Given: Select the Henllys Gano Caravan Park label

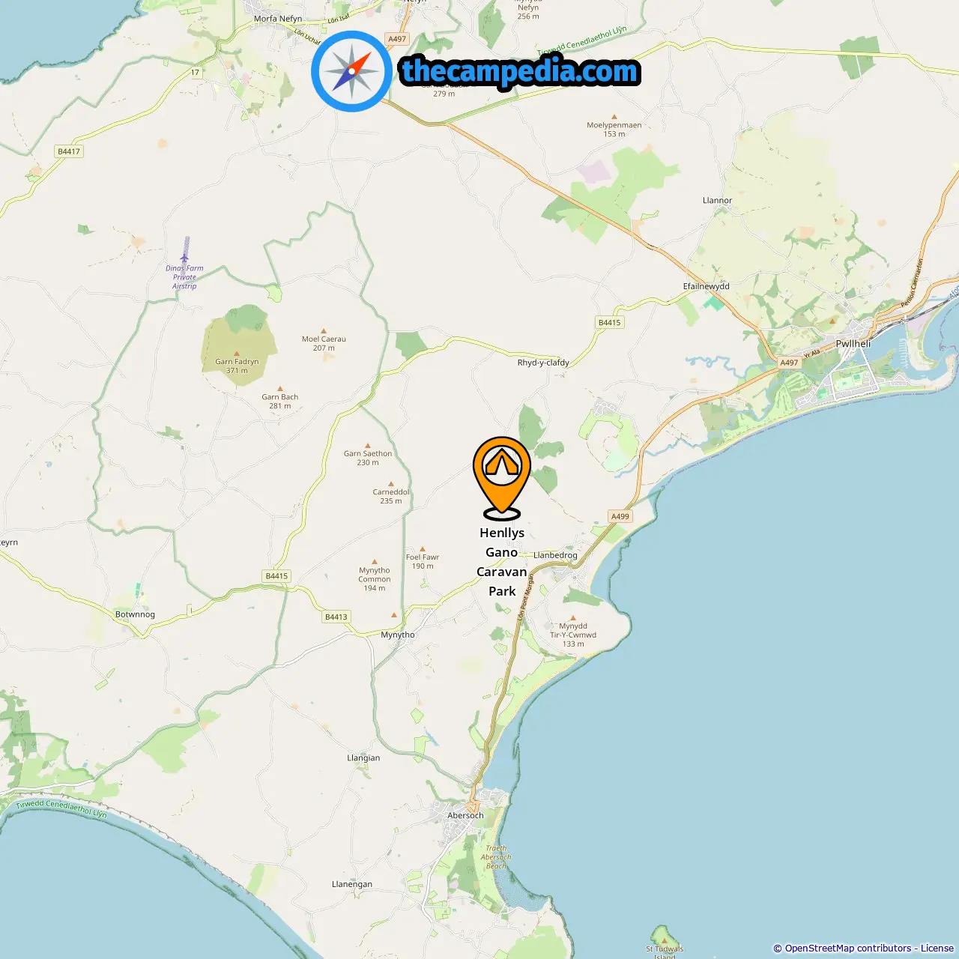Looking at the screenshot, I should [502, 562].
